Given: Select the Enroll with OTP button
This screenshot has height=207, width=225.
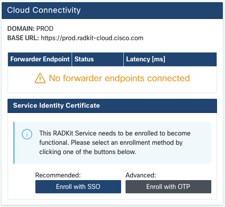Looking at the screenshot, I should [168, 187].
